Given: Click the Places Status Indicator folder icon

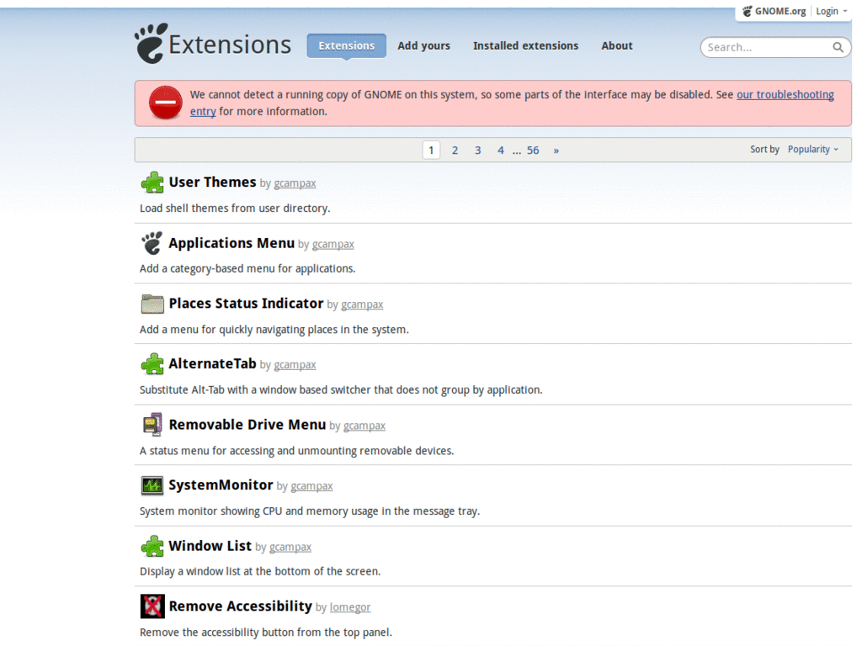Looking at the screenshot, I should tap(152, 303).
